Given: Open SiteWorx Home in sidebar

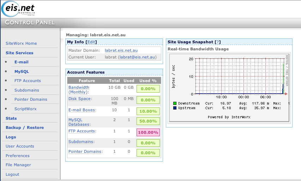Looking at the screenshot, I should tap(21, 43).
